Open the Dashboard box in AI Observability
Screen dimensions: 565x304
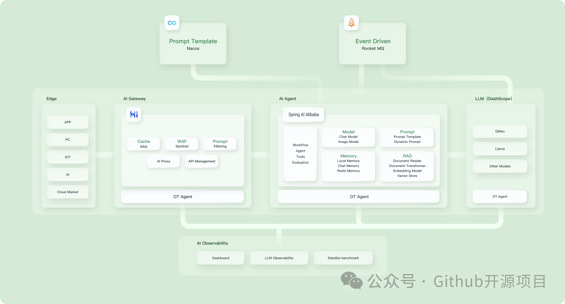[221, 258]
